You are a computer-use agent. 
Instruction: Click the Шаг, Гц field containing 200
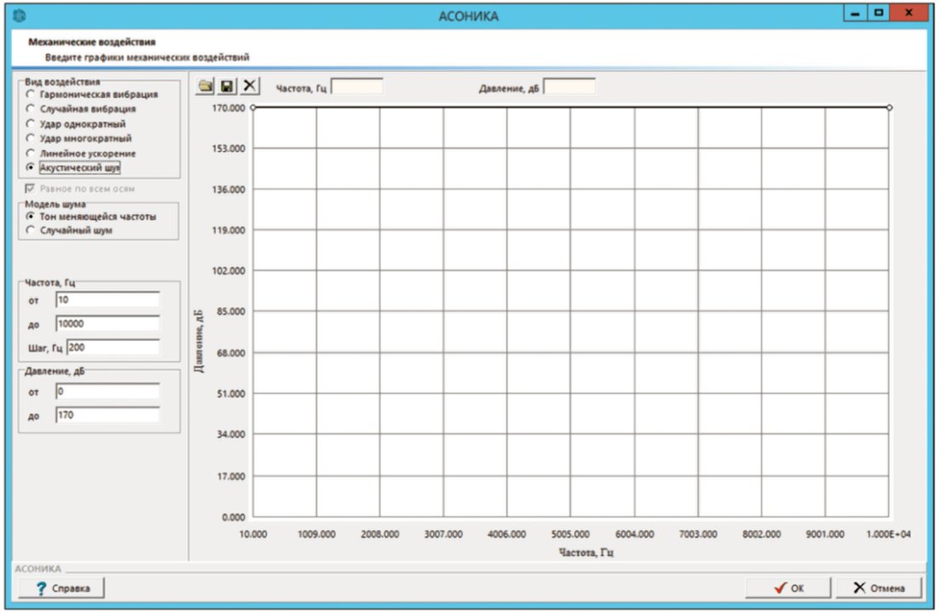pos(113,347)
